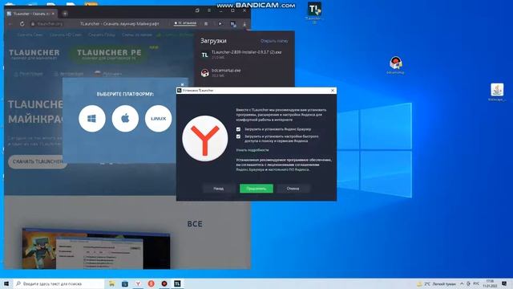Open File Explorer from the taskbar
Image resolution: width=513 pixels, height=289 pixels.
(111, 283)
